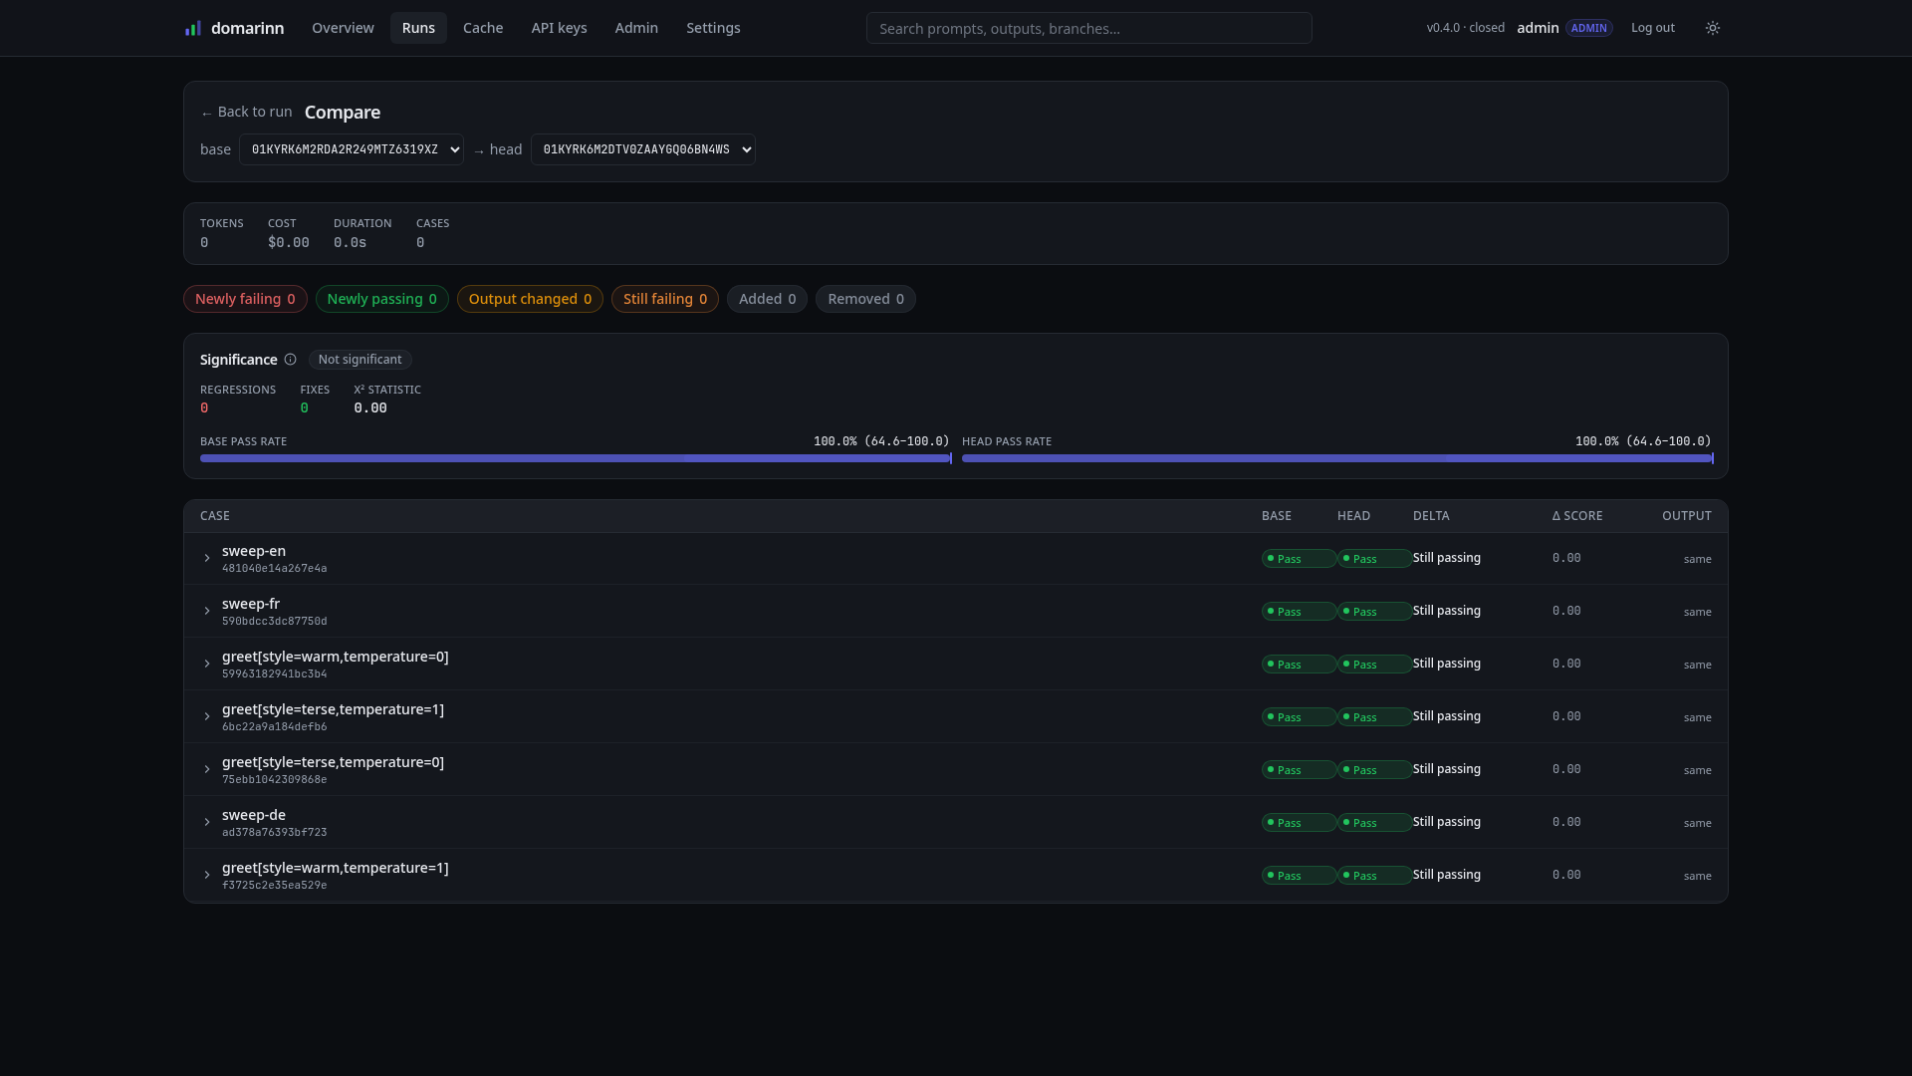
Task: Toggle the Still failing filter chip
Action: (x=665, y=299)
